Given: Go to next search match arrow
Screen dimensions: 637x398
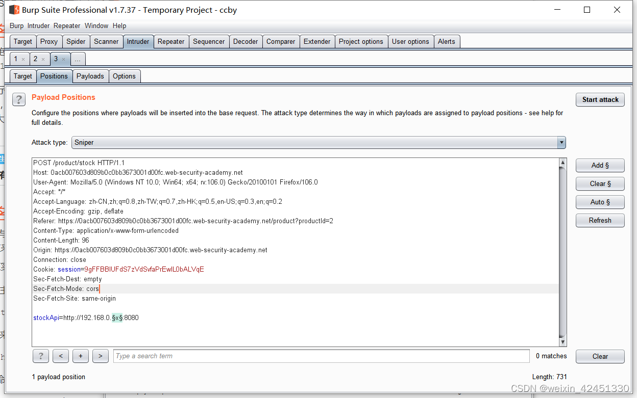Looking at the screenshot, I should 100,356.
